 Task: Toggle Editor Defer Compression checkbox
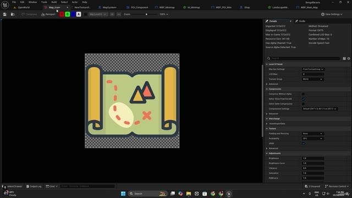tap(303, 104)
